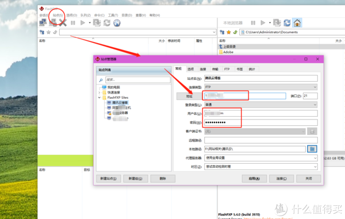Click the 连接(C) button
The image size is (345, 219).
[x=281, y=179]
